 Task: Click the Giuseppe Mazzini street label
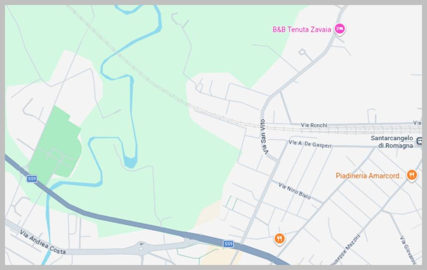tap(346, 250)
